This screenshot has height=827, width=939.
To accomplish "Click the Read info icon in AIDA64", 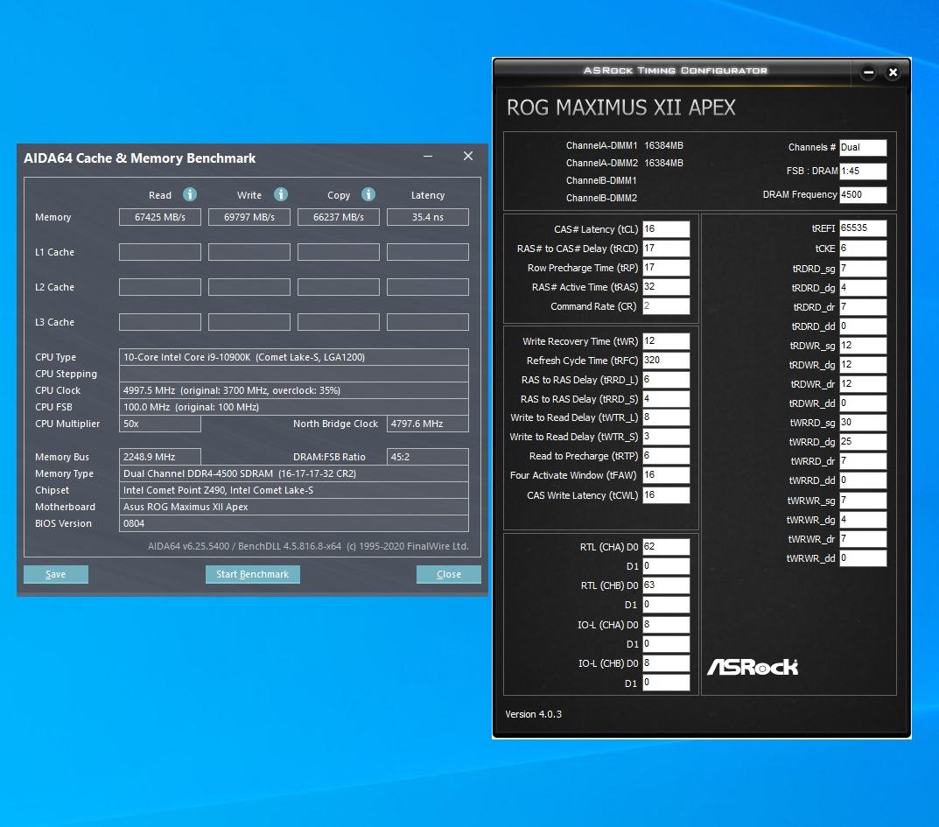I will (x=190, y=194).
